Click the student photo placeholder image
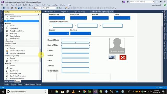Viewport: 167px width, 94px height. 117,46
